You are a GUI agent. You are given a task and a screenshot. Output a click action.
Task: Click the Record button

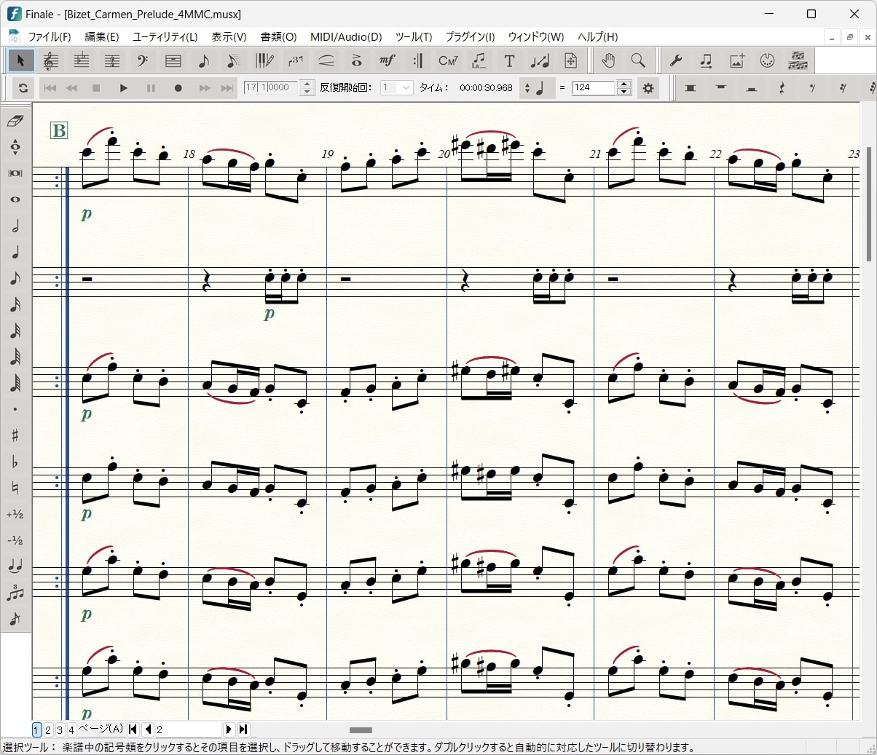tap(178, 88)
